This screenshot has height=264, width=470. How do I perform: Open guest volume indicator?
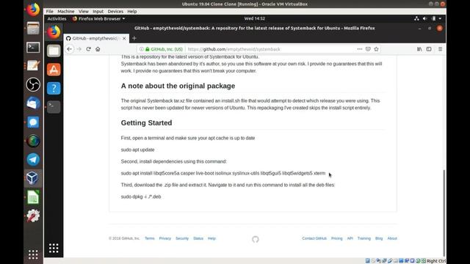[x=424, y=18]
